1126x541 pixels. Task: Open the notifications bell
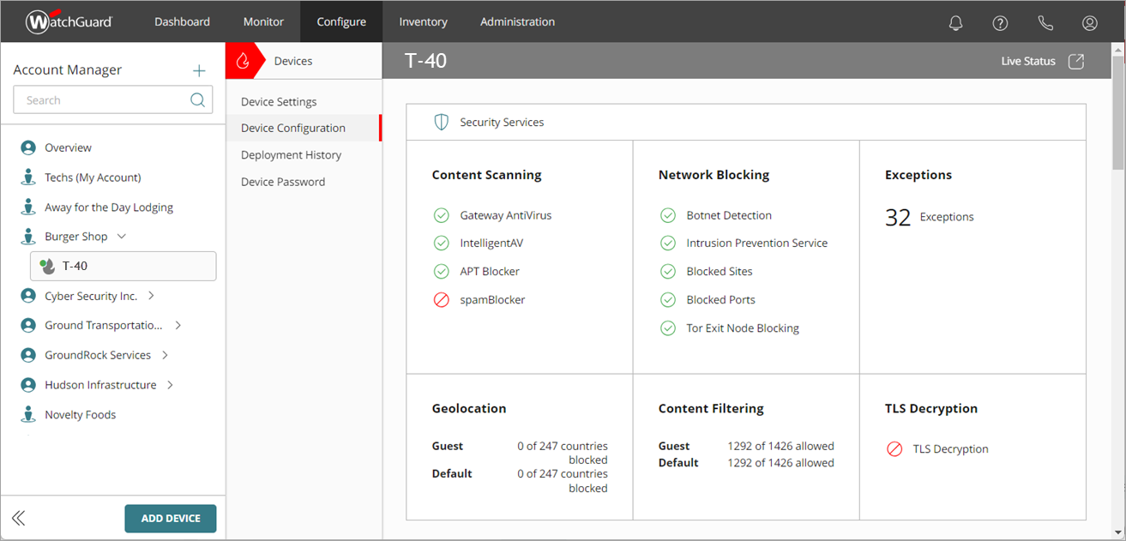coord(955,22)
